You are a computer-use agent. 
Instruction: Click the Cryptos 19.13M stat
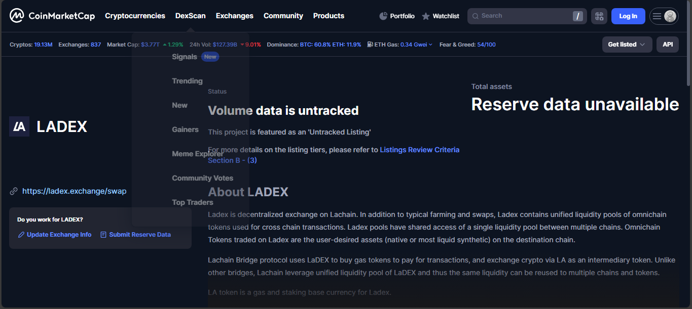point(31,45)
